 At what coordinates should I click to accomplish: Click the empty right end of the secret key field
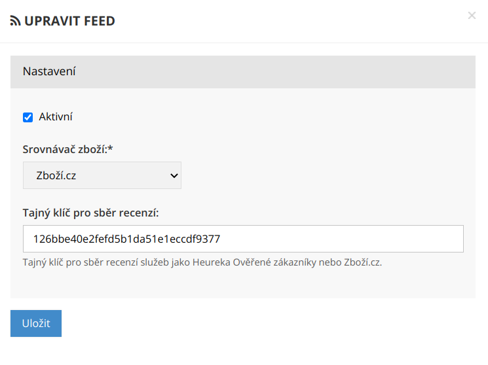(393, 239)
